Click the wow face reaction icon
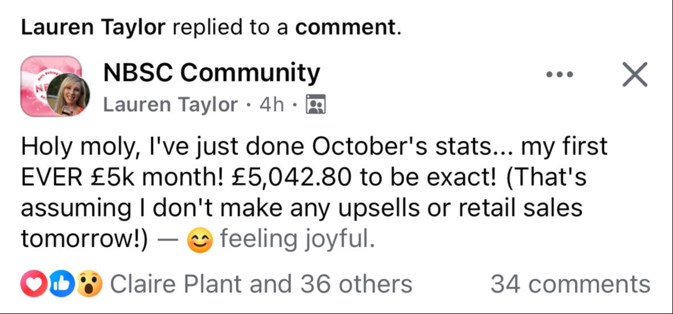 point(89,284)
